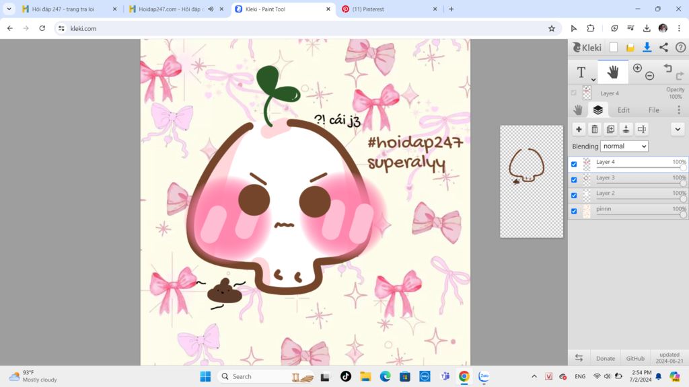Open the tool selection arrow beside Text tool
Image resolution: width=689 pixels, height=387 pixels.
click(x=593, y=80)
